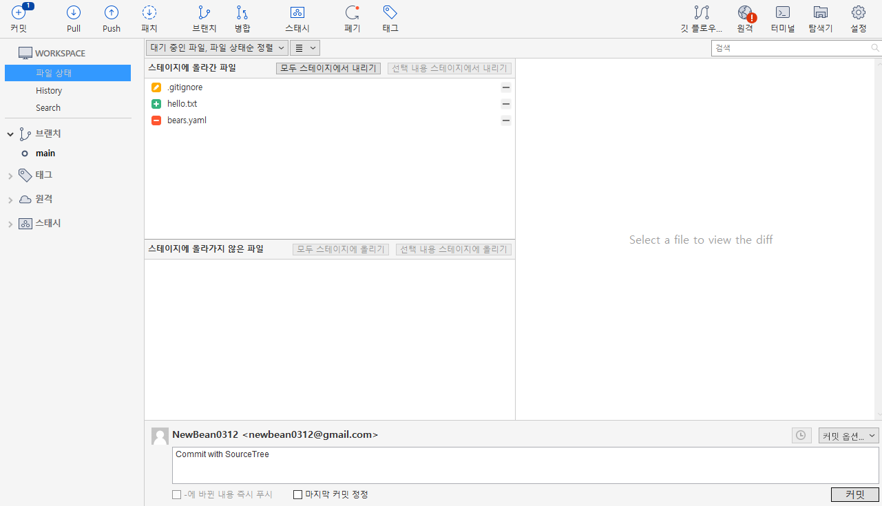882x506 pixels.
Task: Click the modified icon beside .gitignore
Action: (156, 87)
